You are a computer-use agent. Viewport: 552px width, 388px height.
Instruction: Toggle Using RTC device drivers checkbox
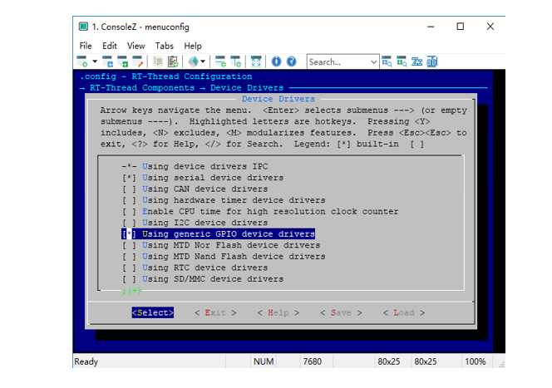(129, 268)
